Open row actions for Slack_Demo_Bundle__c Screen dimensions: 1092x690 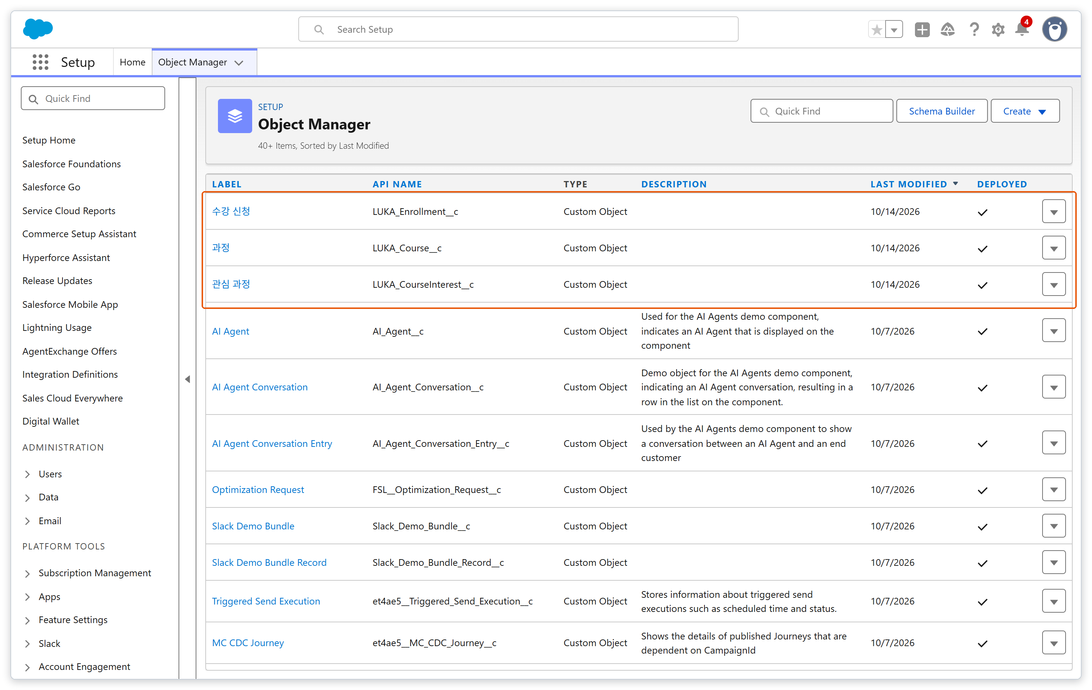click(x=1053, y=526)
